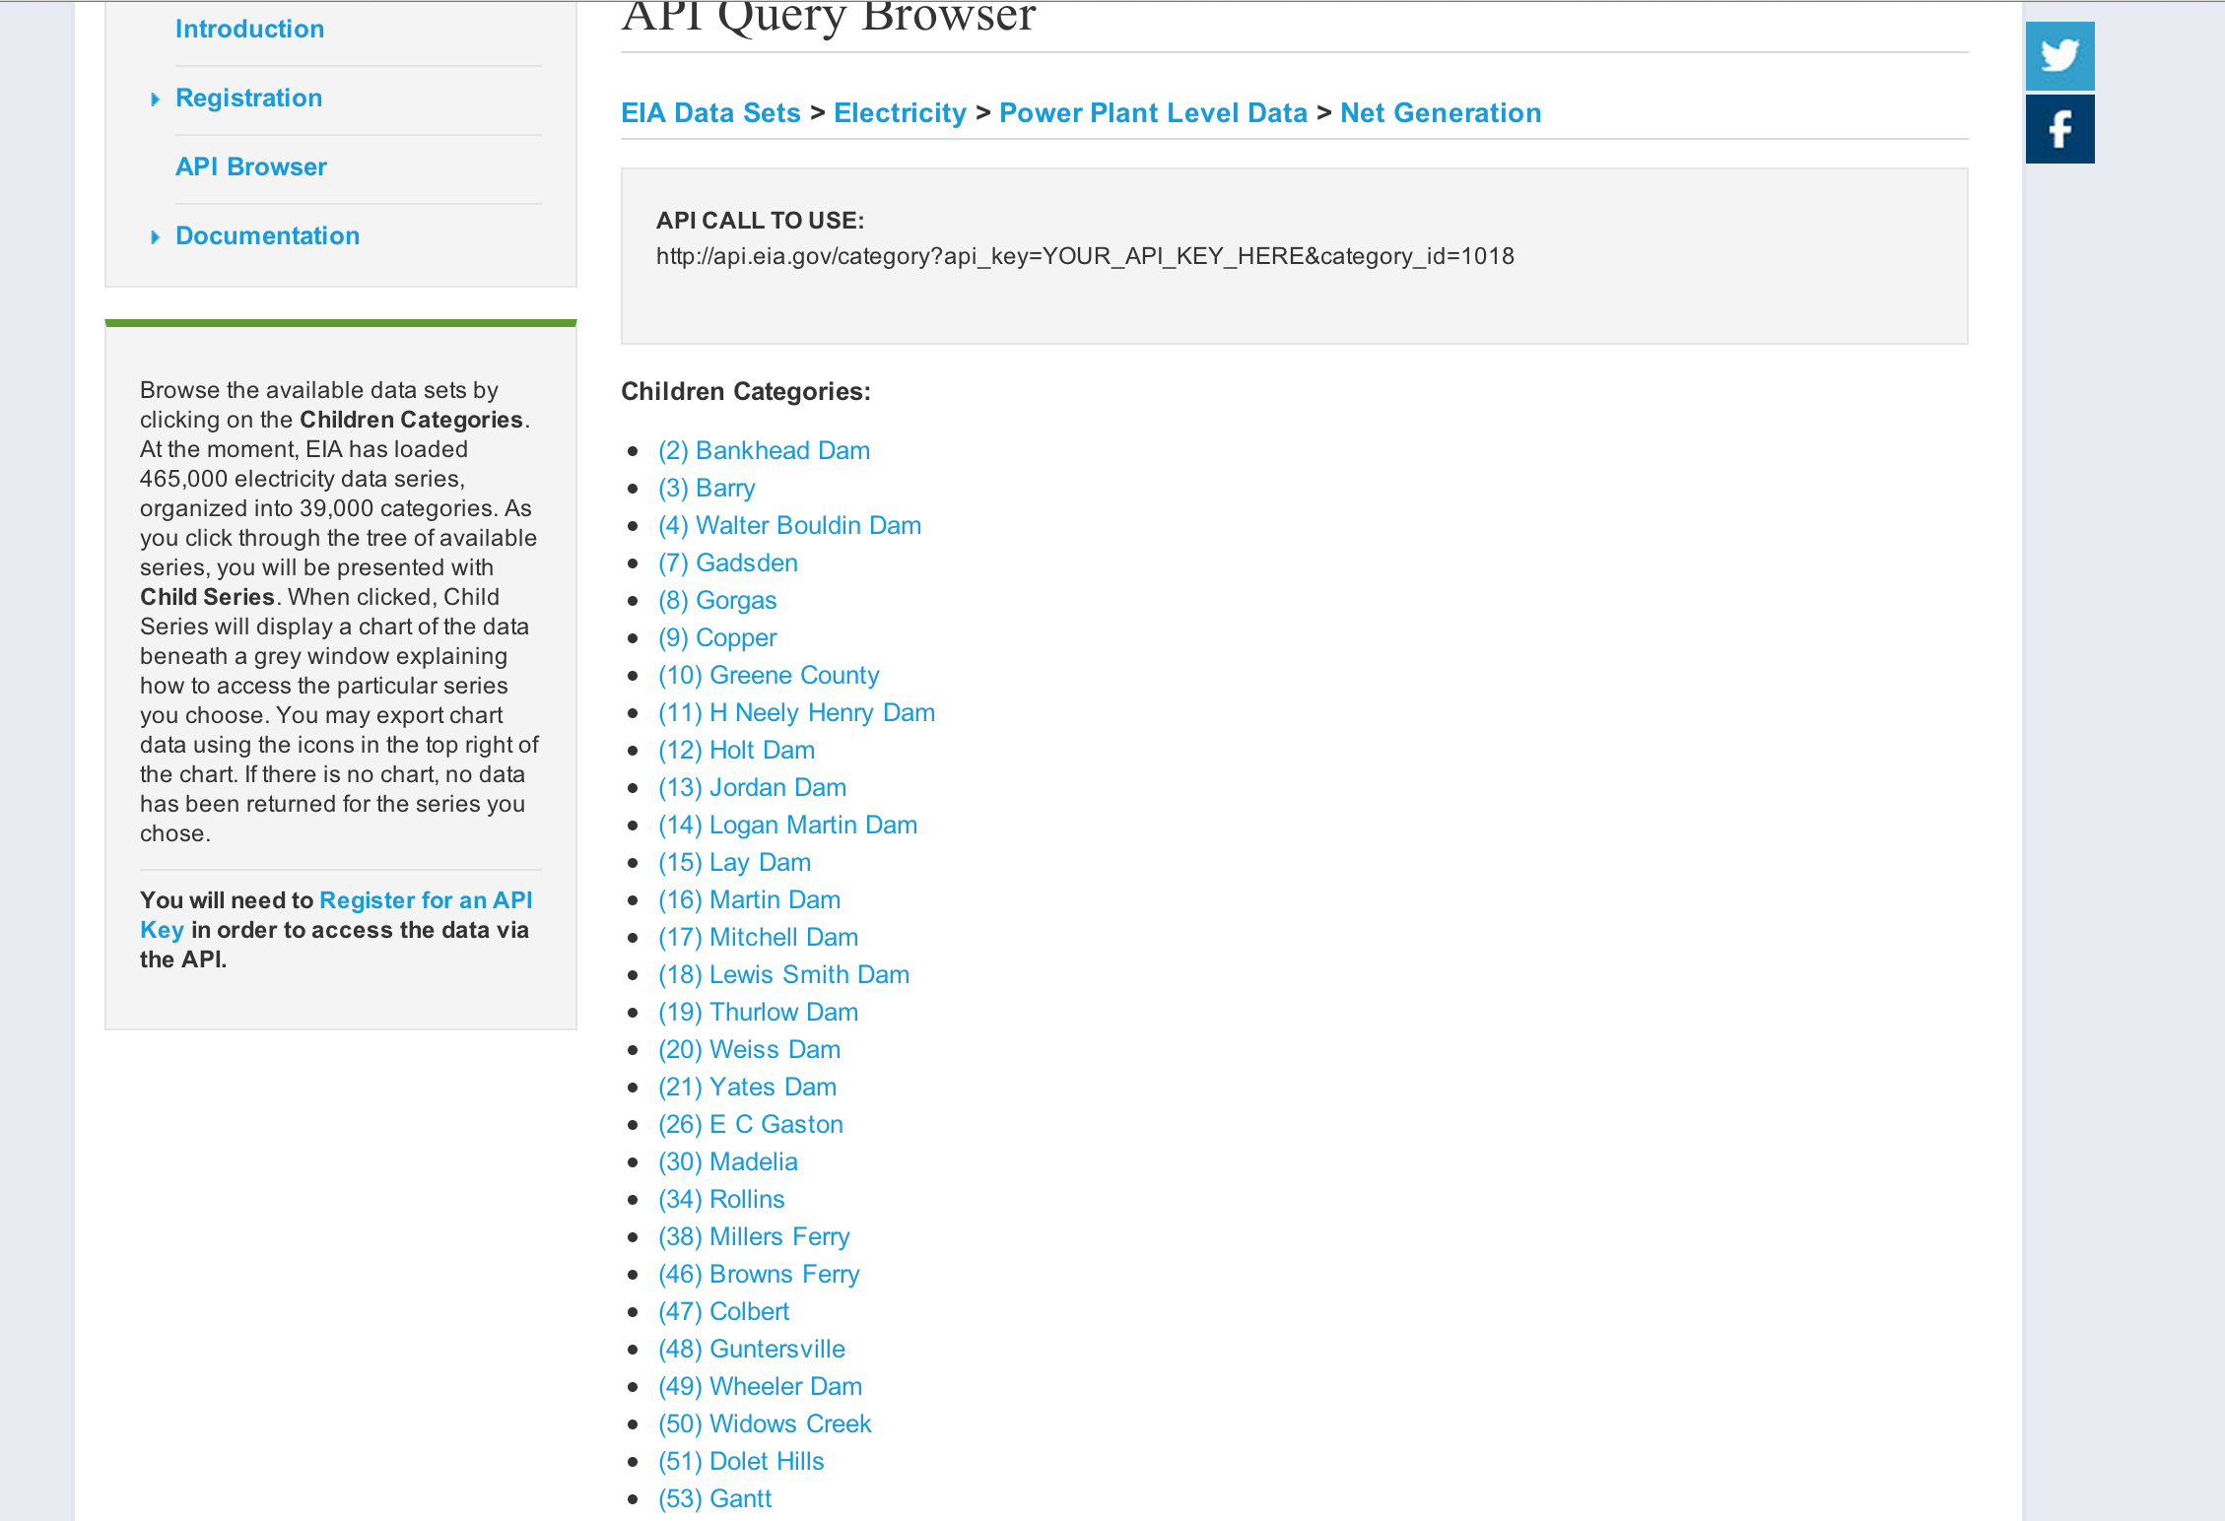Screen dimensions: 2225x1521
Task: Go to Power Plant Level Data breadcrumb
Action: (x=1153, y=112)
